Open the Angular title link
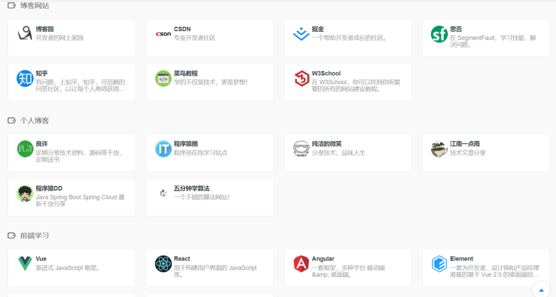 323,259
